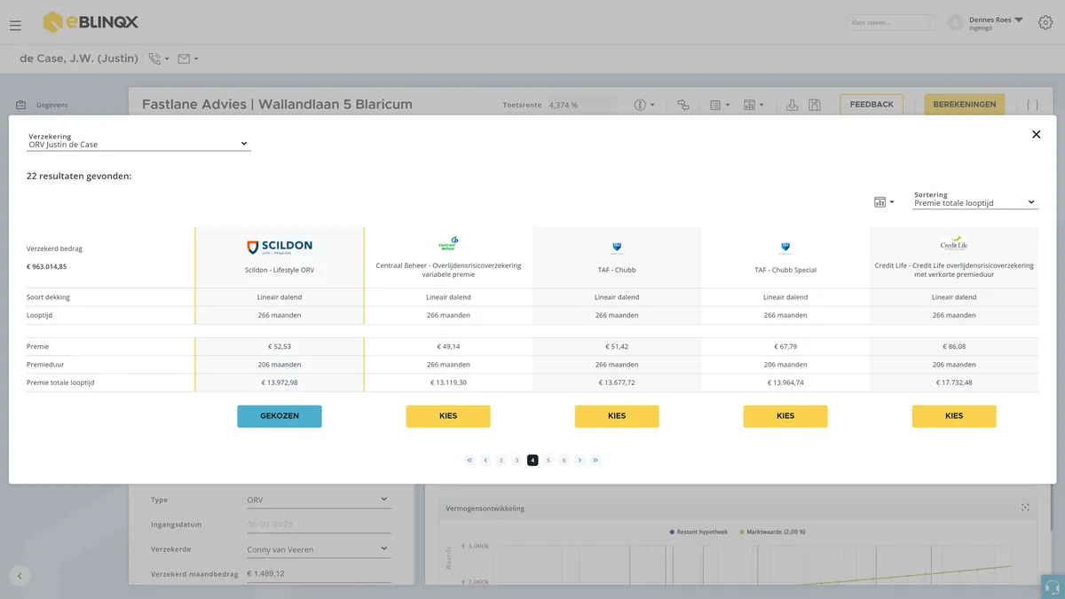This screenshot has width=1065, height=599.
Task: Go to the previous results page
Action: tap(485, 460)
